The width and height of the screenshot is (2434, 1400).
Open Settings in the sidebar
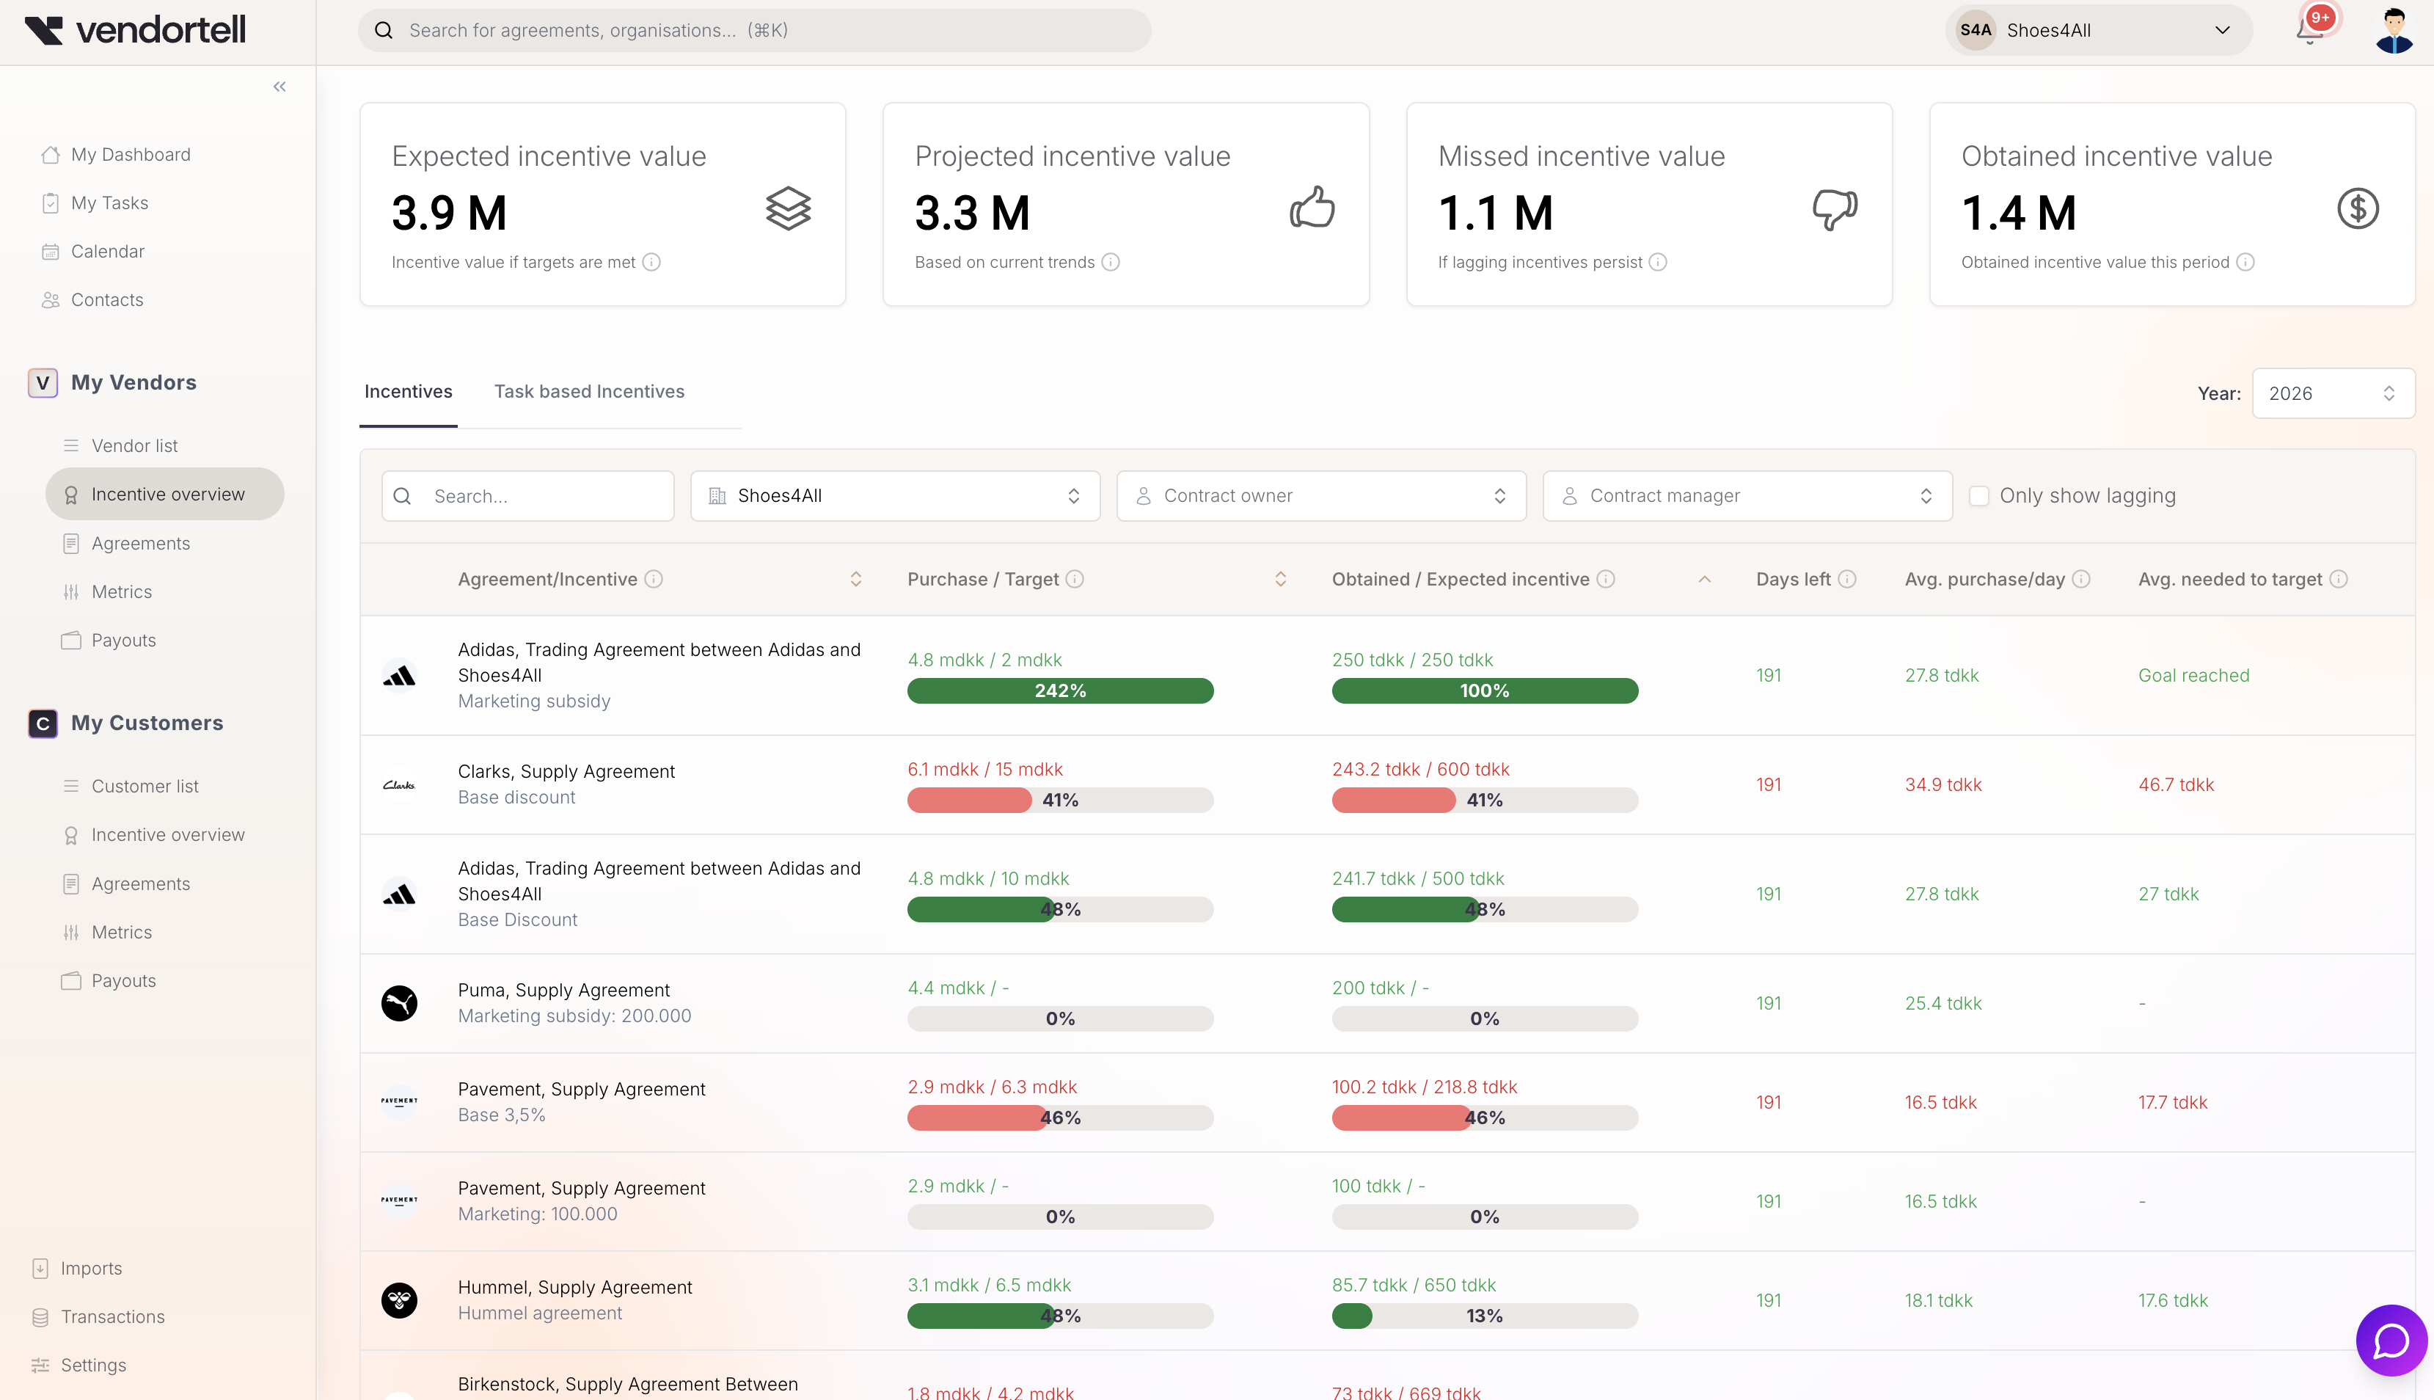(x=93, y=1366)
